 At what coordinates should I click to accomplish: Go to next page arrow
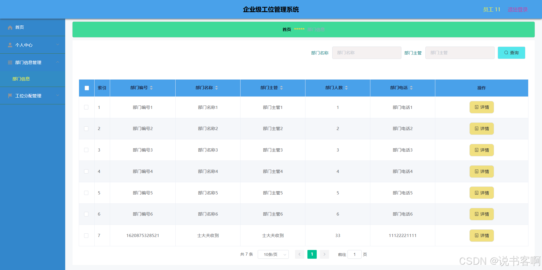324,254
